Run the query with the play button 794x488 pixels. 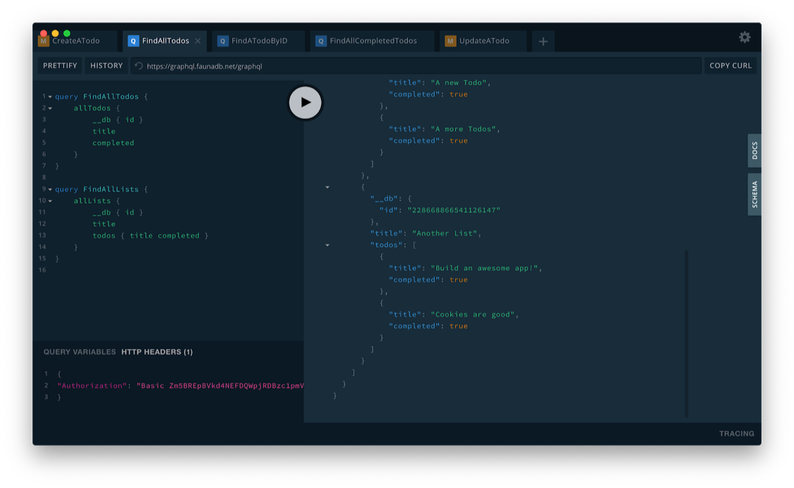305,102
